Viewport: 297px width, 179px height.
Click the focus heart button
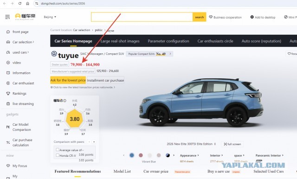coord(292,54)
